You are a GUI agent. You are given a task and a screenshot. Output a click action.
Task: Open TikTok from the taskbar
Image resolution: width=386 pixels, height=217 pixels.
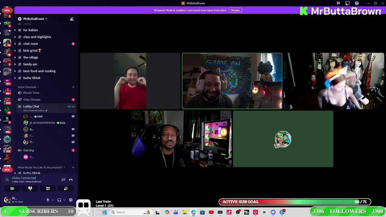coord(229,212)
